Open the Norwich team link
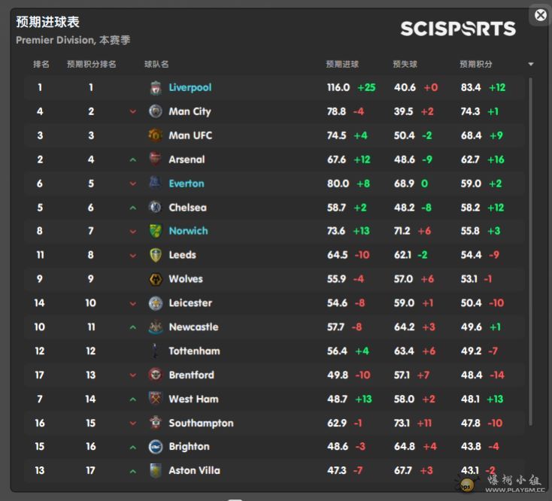552x501 pixels. pyautogui.click(x=188, y=231)
